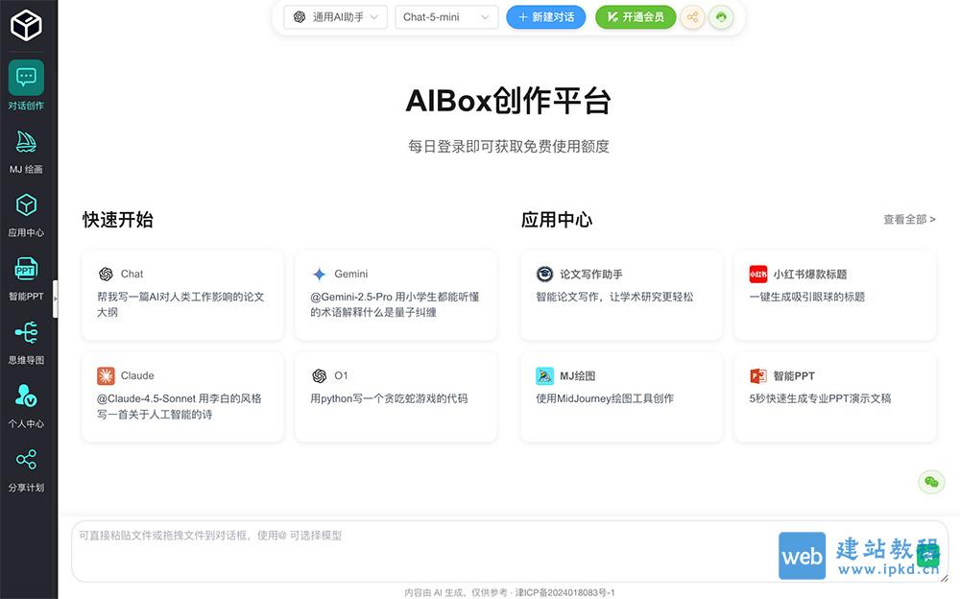Click the AIBox logo at top left
Screen dimensions: 960x599
point(28,26)
